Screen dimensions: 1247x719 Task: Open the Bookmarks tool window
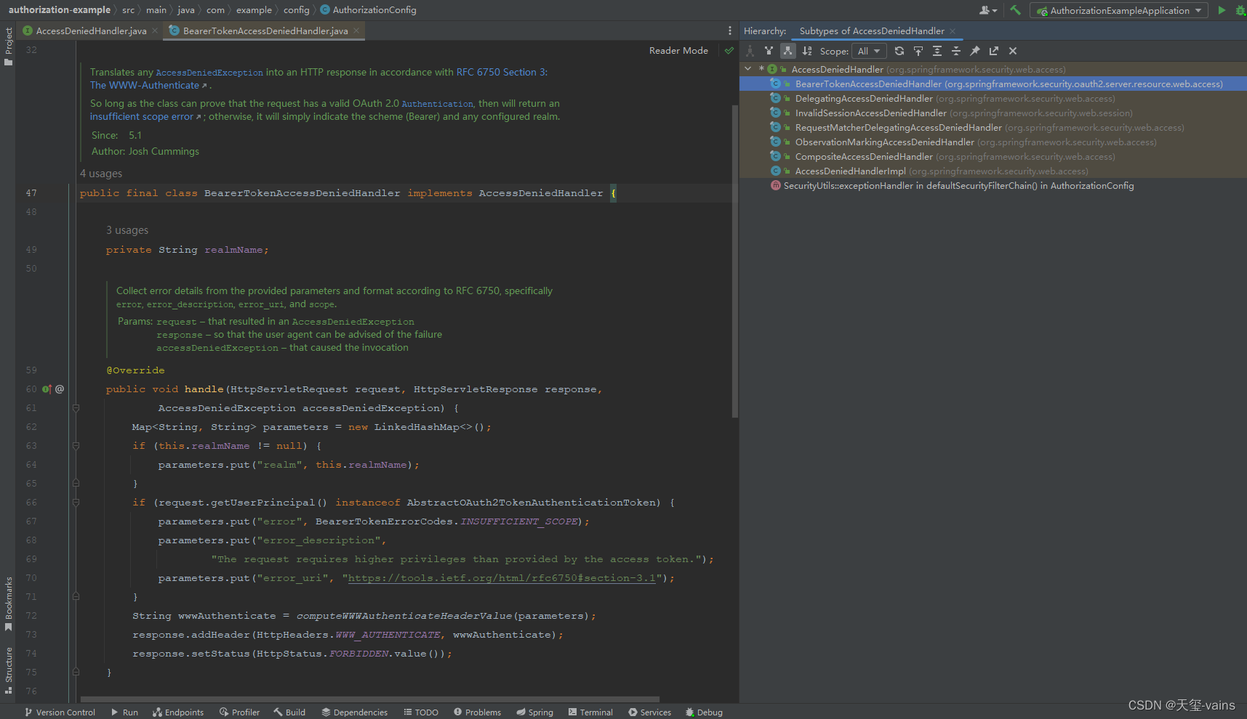click(8, 604)
